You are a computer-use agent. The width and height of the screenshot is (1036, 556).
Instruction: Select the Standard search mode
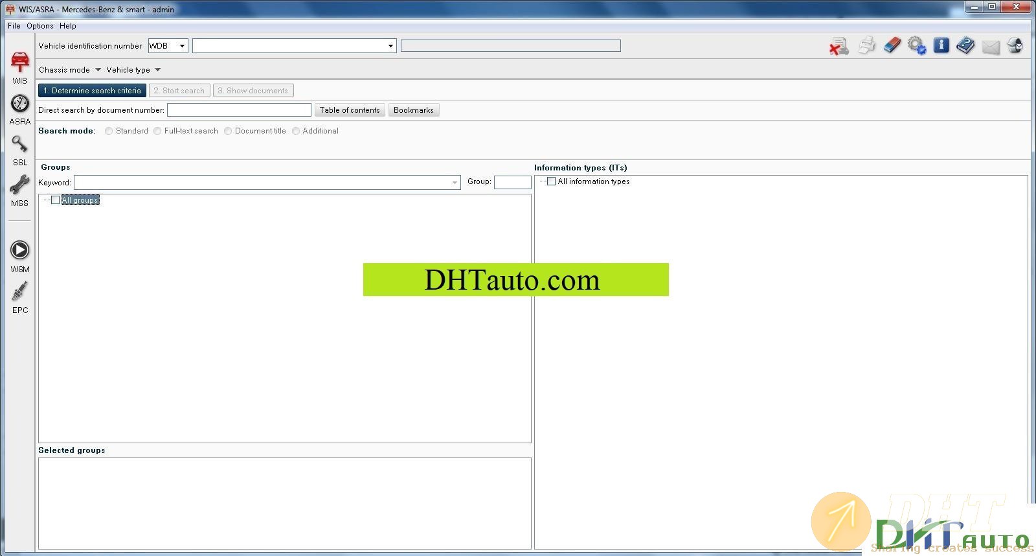[109, 131]
